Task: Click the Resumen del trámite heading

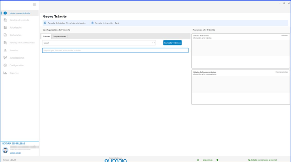Action: (204, 30)
